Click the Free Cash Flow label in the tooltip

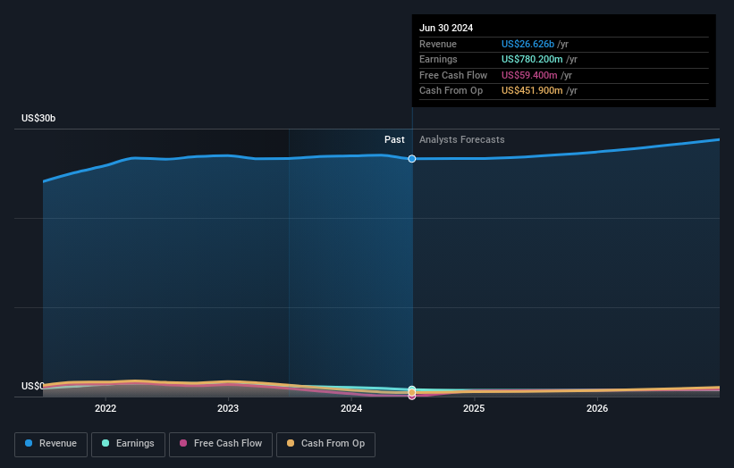(453, 75)
